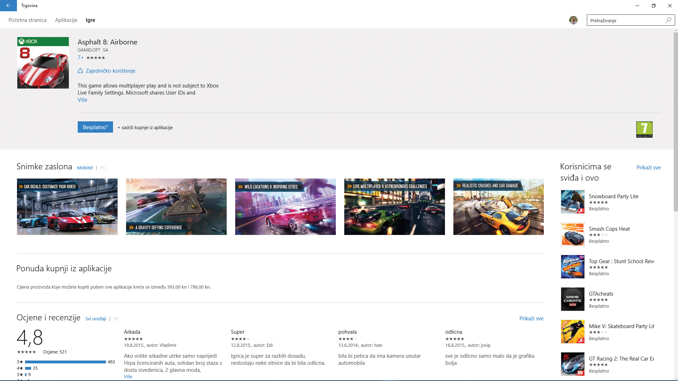Click the search magnifier icon
The height and width of the screenshot is (381, 678).
pos(668,20)
